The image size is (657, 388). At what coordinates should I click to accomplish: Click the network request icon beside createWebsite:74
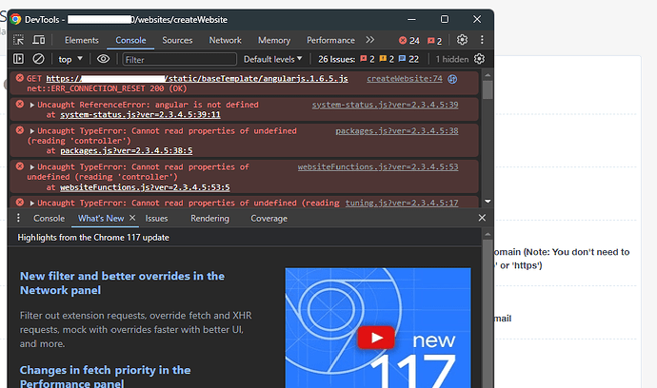click(452, 79)
